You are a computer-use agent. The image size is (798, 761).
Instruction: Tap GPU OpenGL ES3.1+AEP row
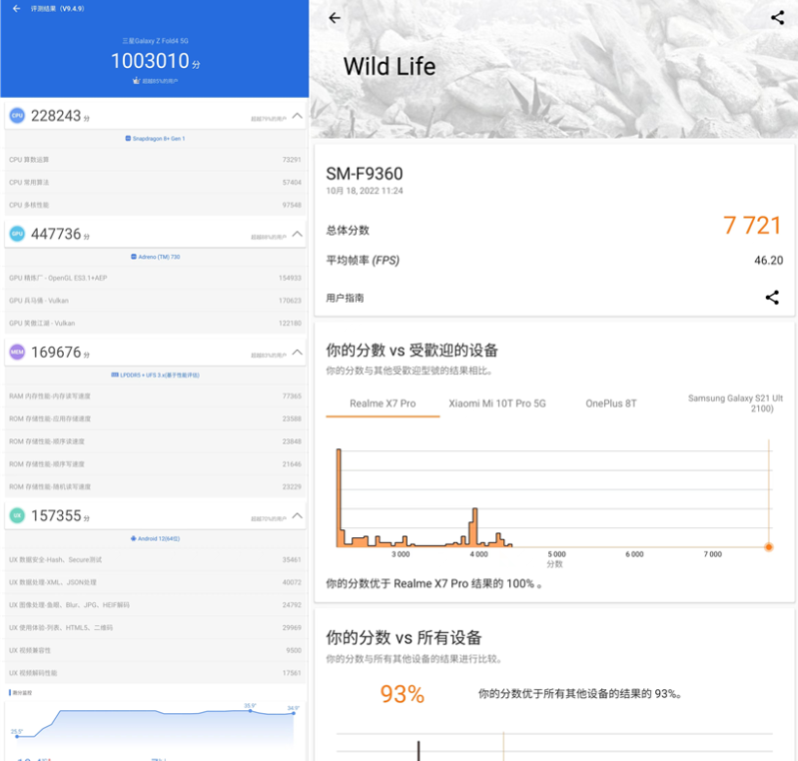click(155, 278)
